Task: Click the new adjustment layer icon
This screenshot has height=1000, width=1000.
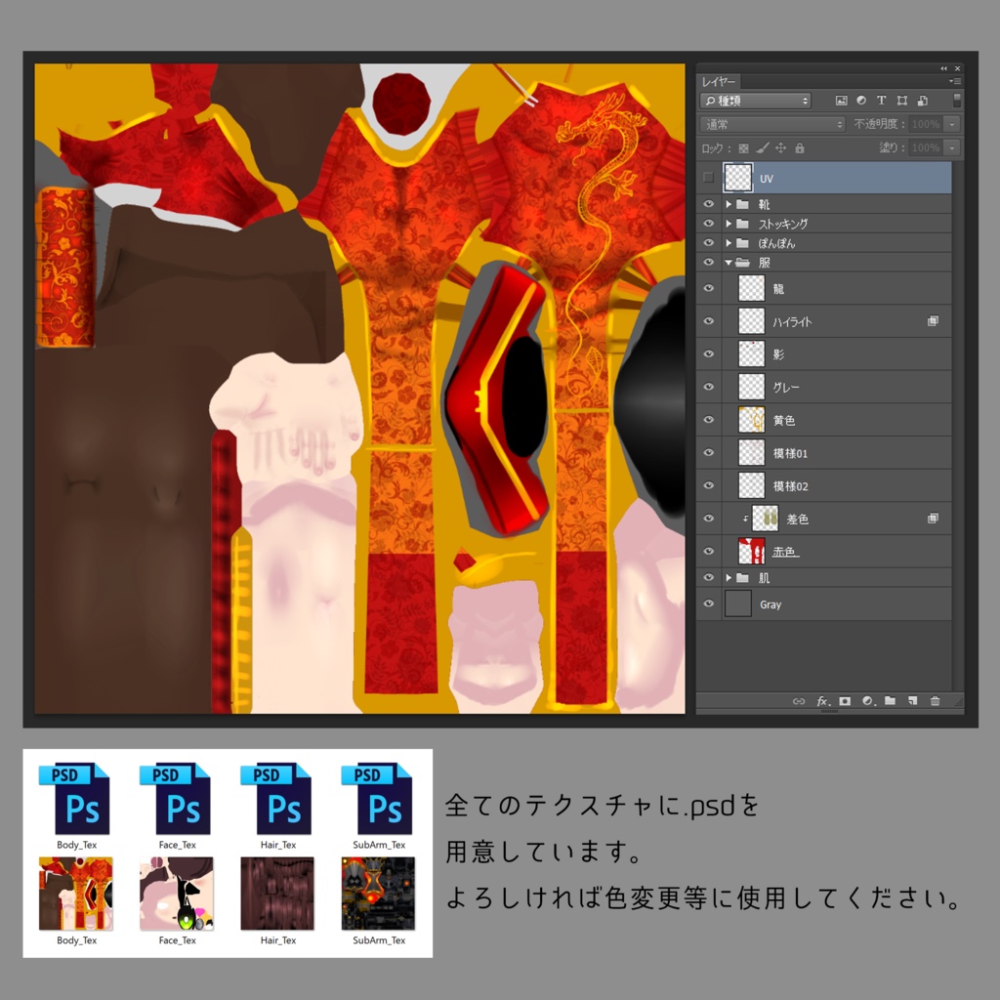Action: (x=867, y=700)
